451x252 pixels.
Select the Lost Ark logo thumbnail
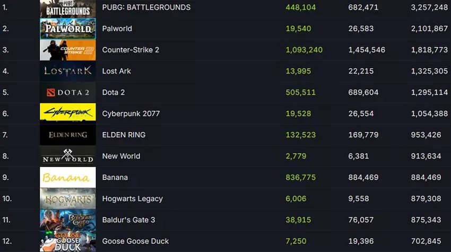68,71
